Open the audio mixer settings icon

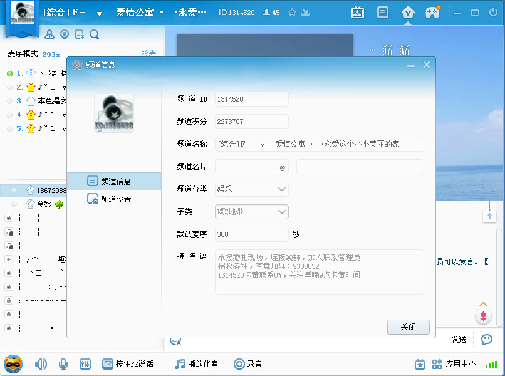(x=85, y=364)
